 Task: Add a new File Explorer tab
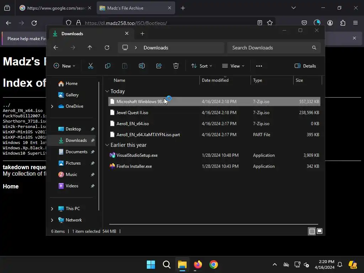coord(142,34)
